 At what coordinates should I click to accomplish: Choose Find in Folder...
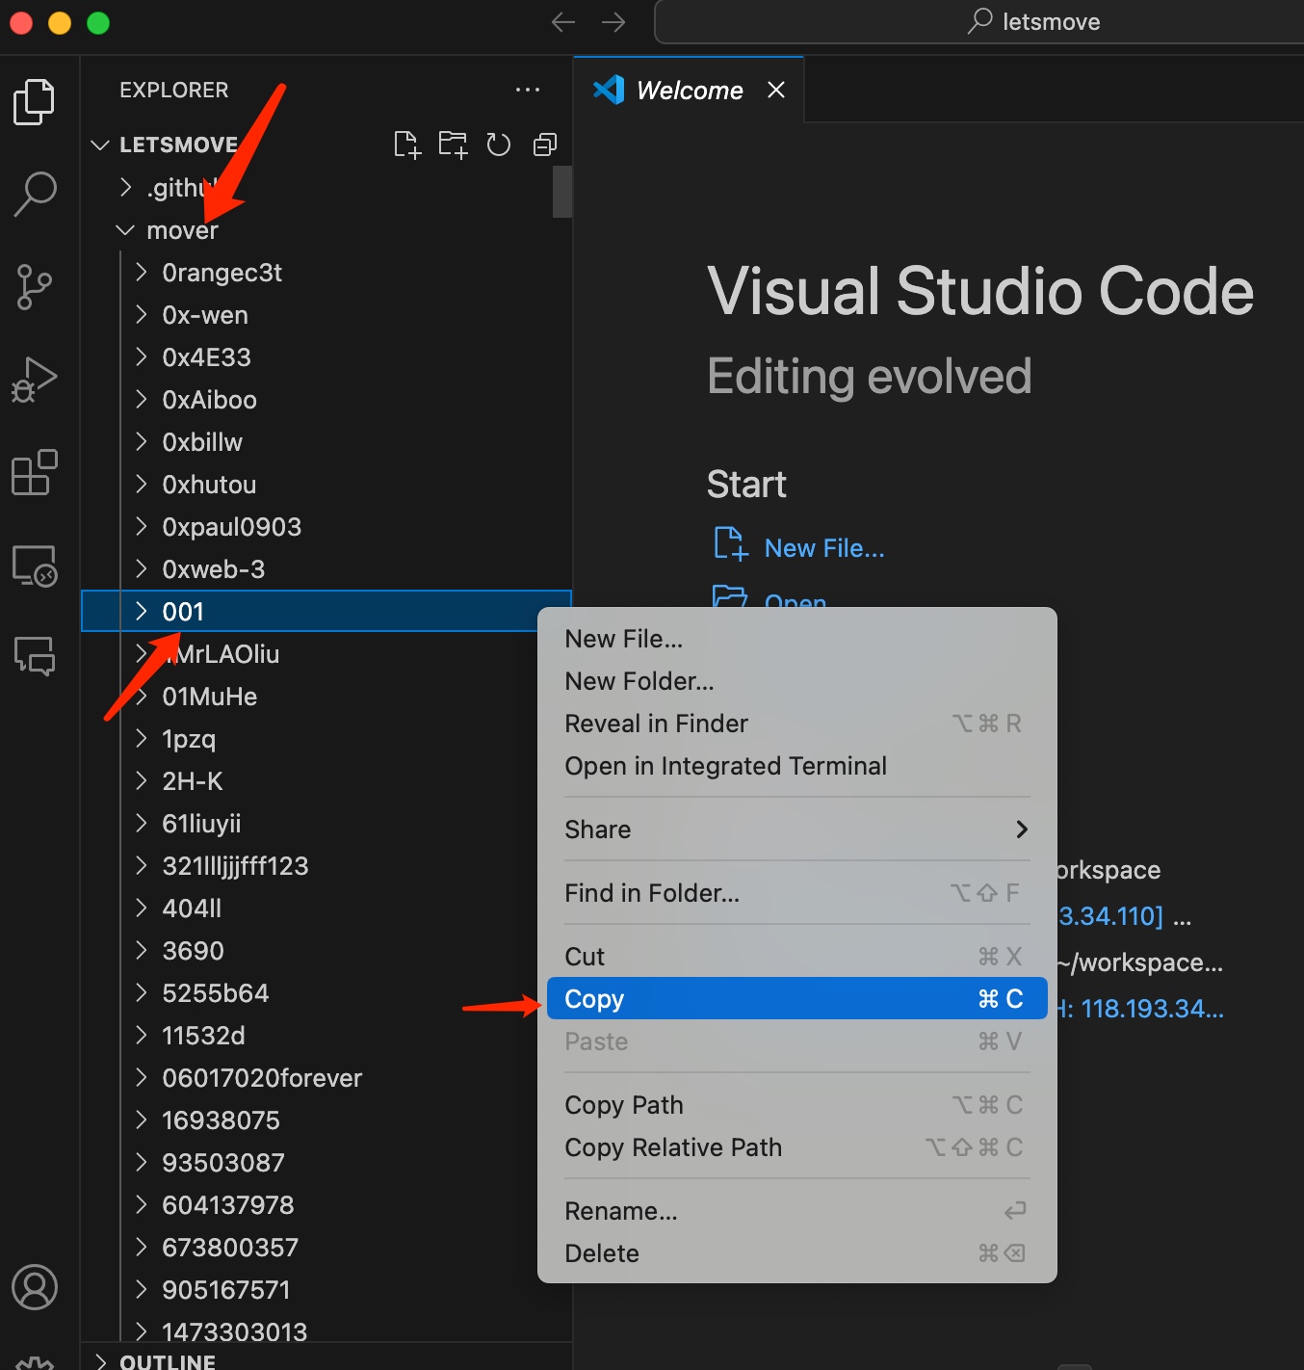click(796, 893)
